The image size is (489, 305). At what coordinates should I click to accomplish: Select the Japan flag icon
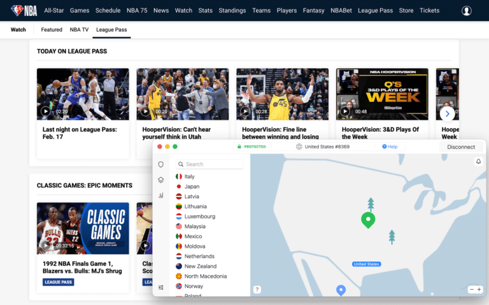click(179, 187)
